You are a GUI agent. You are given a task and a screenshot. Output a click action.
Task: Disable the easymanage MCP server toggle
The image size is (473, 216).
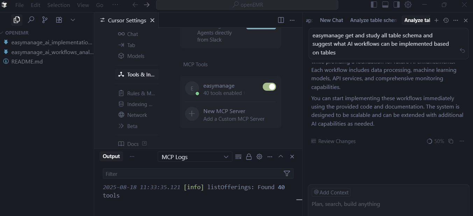click(269, 87)
